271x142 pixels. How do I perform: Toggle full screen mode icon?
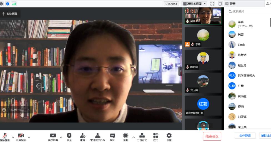[x=212, y=4]
